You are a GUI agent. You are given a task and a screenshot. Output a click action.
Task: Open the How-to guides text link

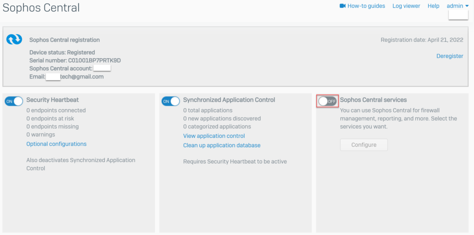coord(366,6)
